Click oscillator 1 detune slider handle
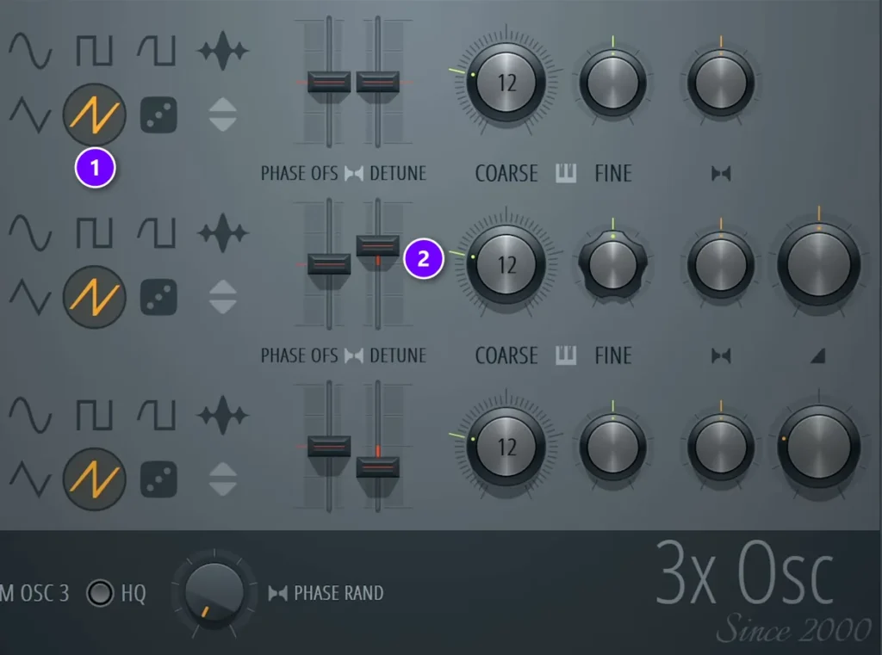 pyautogui.click(x=377, y=82)
